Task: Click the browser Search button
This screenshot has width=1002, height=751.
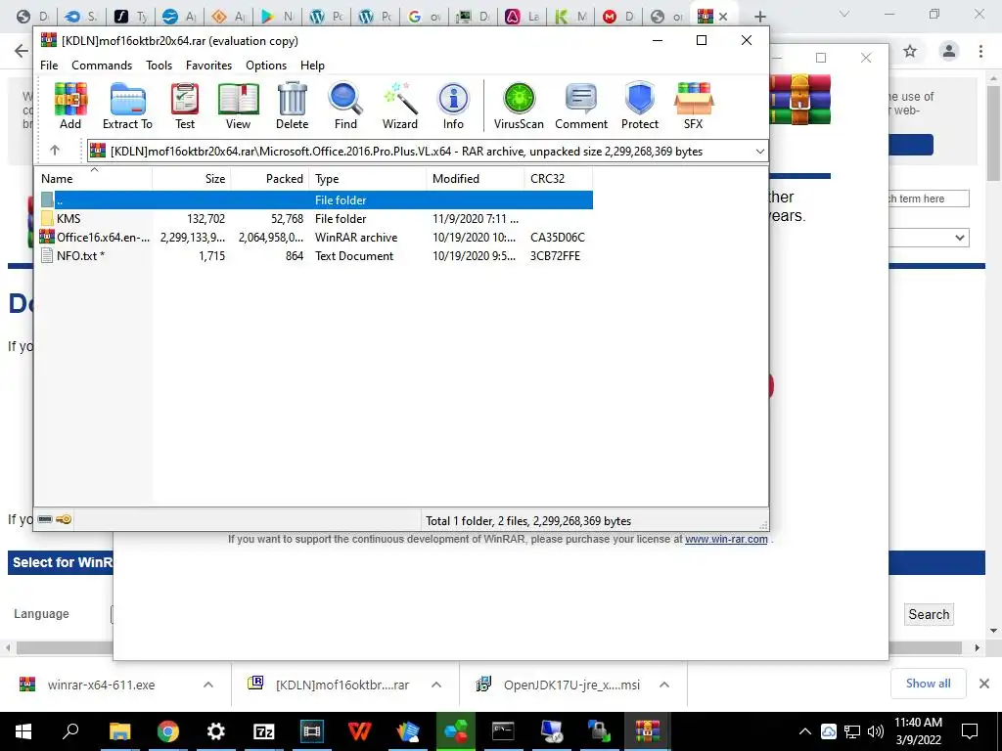Action: [x=929, y=614]
